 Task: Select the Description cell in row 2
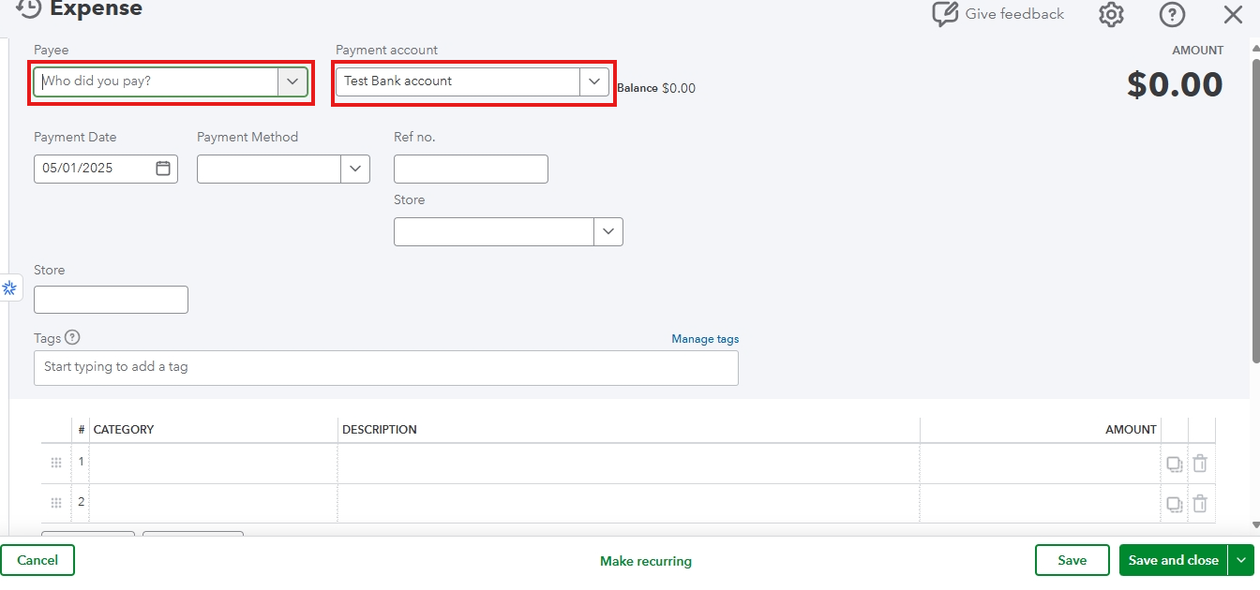[x=629, y=503]
